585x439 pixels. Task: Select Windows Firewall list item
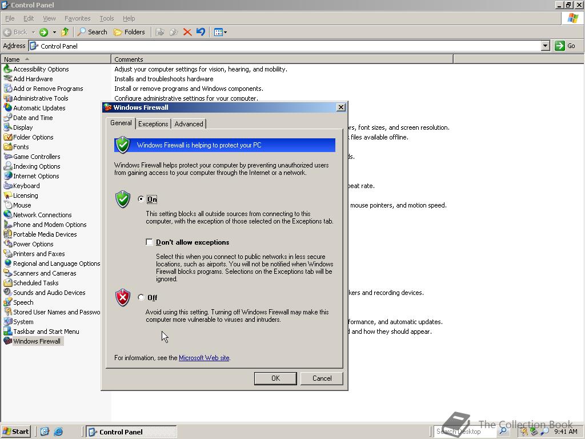[37, 341]
